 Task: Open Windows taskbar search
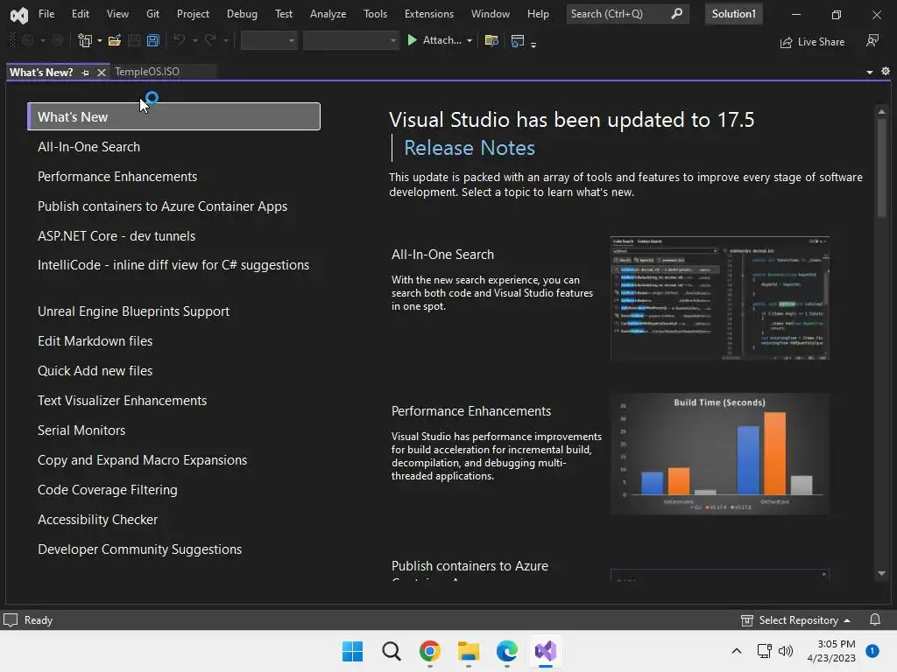click(x=392, y=651)
